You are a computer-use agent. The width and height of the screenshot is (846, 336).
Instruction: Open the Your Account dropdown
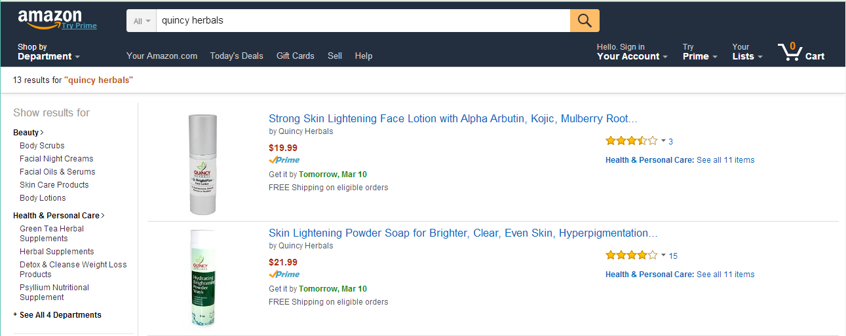click(x=632, y=52)
